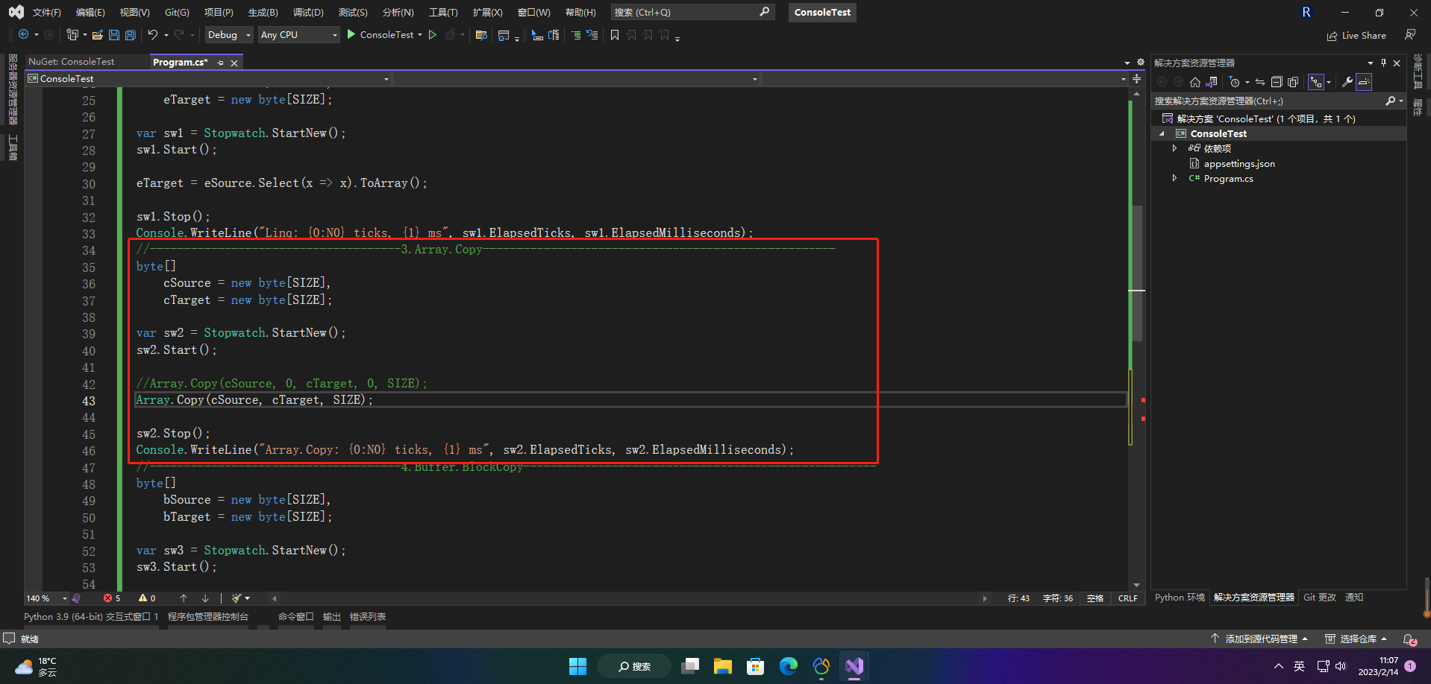This screenshot has width=1431, height=684.
Task: Select appsettings.json in Solution Explorer
Action: [1239, 164]
